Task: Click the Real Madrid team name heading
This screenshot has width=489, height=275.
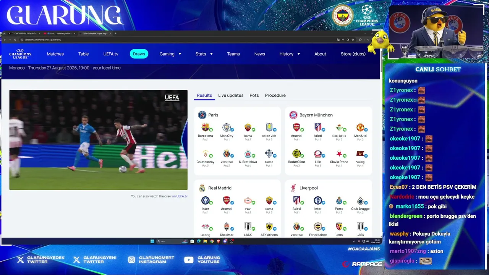Action: [x=220, y=188]
